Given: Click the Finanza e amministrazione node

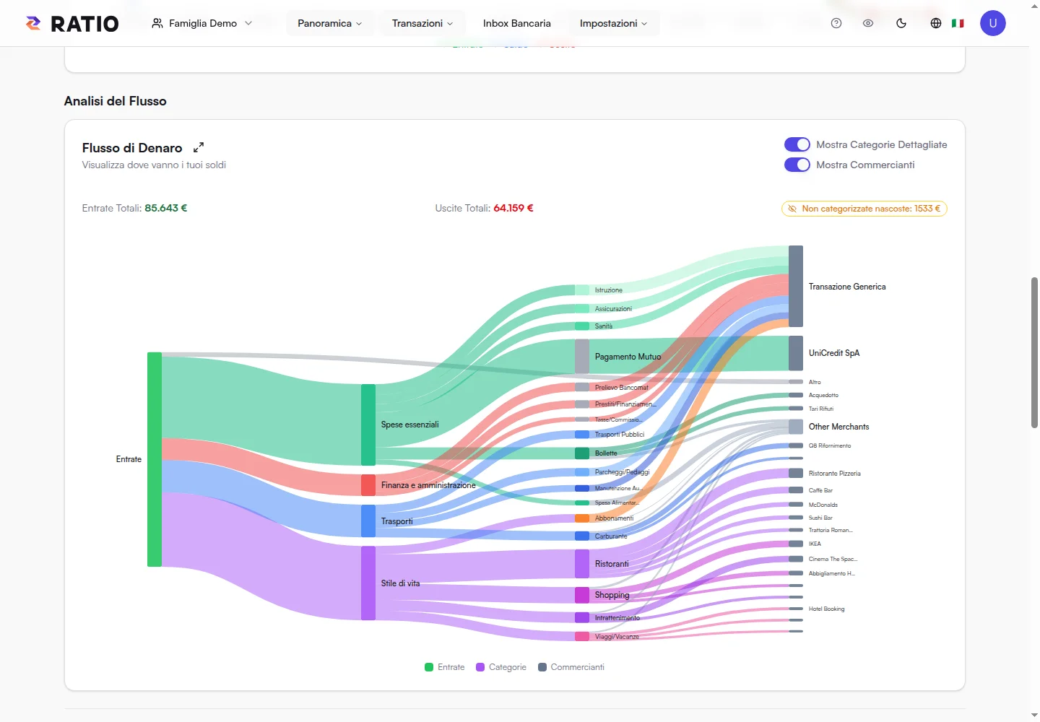Looking at the screenshot, I should coord(368,485).
